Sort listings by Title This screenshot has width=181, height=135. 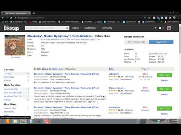(67, 69)
